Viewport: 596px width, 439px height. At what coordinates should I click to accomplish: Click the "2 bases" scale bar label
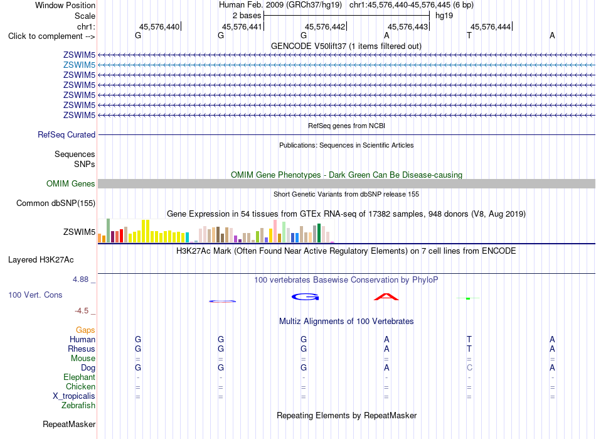[x=247, y=16]
